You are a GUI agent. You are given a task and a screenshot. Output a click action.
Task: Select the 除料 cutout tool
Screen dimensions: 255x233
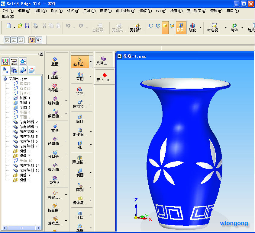tap(80, 119)
